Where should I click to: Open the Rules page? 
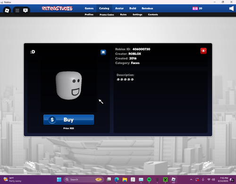pos(123,15)
